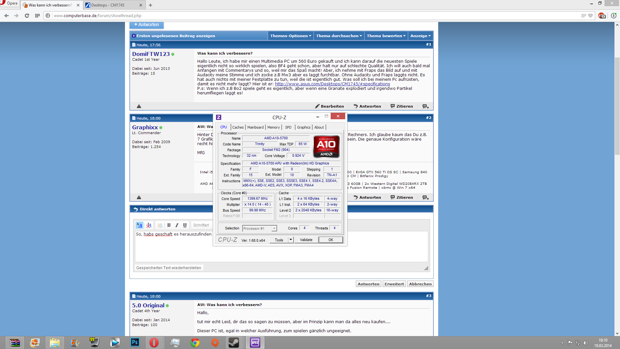Toggle italic in the reply editor

point(177,225)
